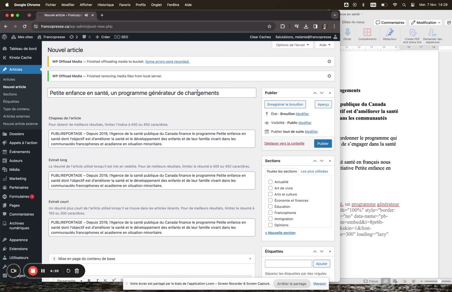Screen dimensions: 452x292
Task: Switch to Les plus utilisées tab
Action: coord(314,171)
